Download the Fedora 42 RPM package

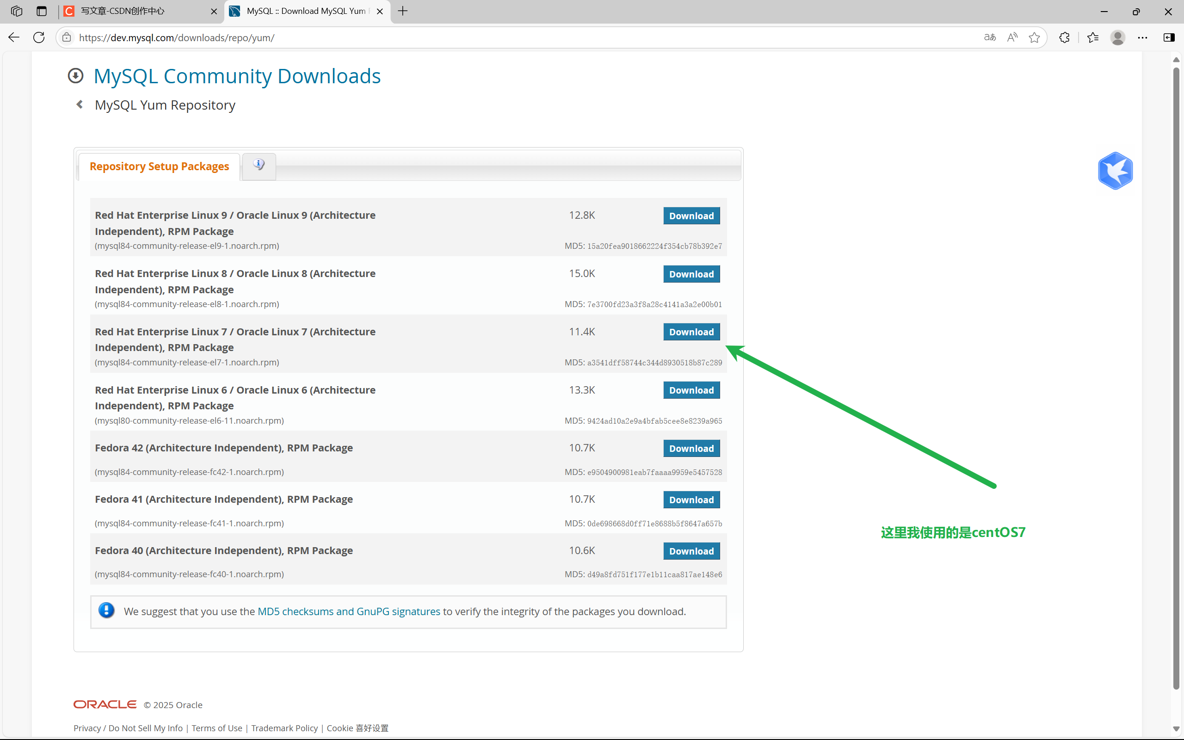tap(691, 448)
